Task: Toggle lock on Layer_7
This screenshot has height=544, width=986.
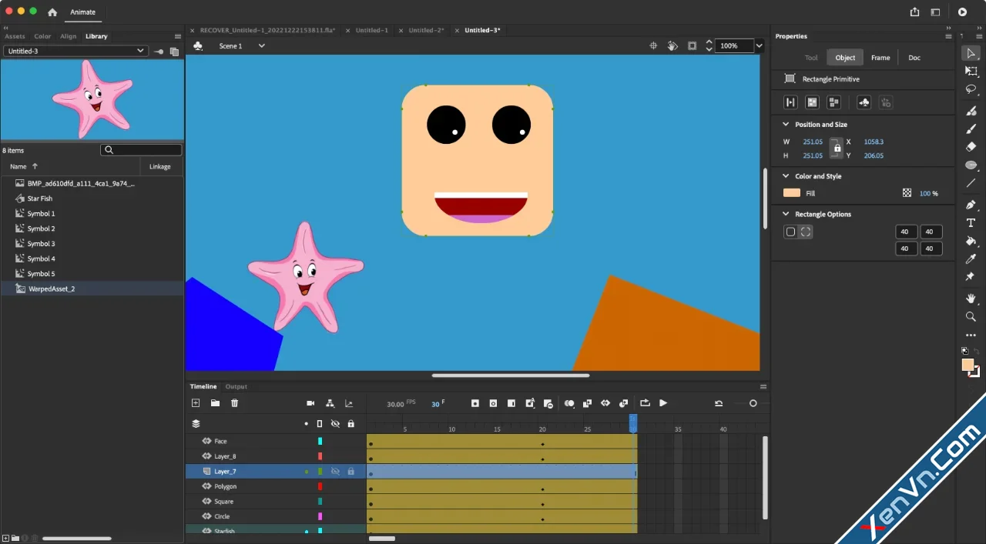Action: pyautogui.click(x=350, y=471)
